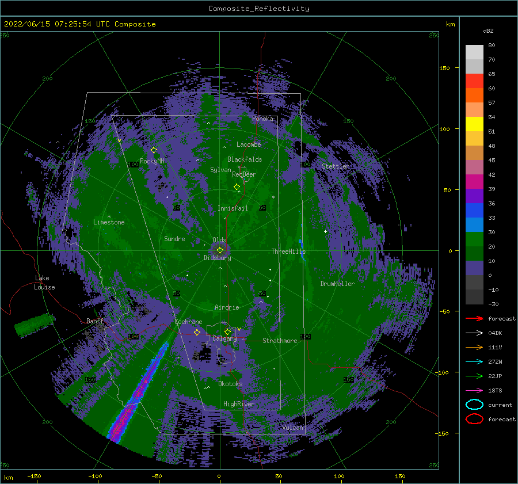Click the red forecast arrow legend icon
Screen dimensions: 518x484
tap(474, 318)
